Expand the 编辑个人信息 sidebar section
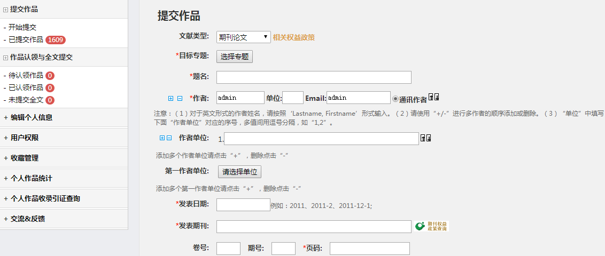Image resolution: width=605 pixels, height=256 pixels. click(32, 117)
